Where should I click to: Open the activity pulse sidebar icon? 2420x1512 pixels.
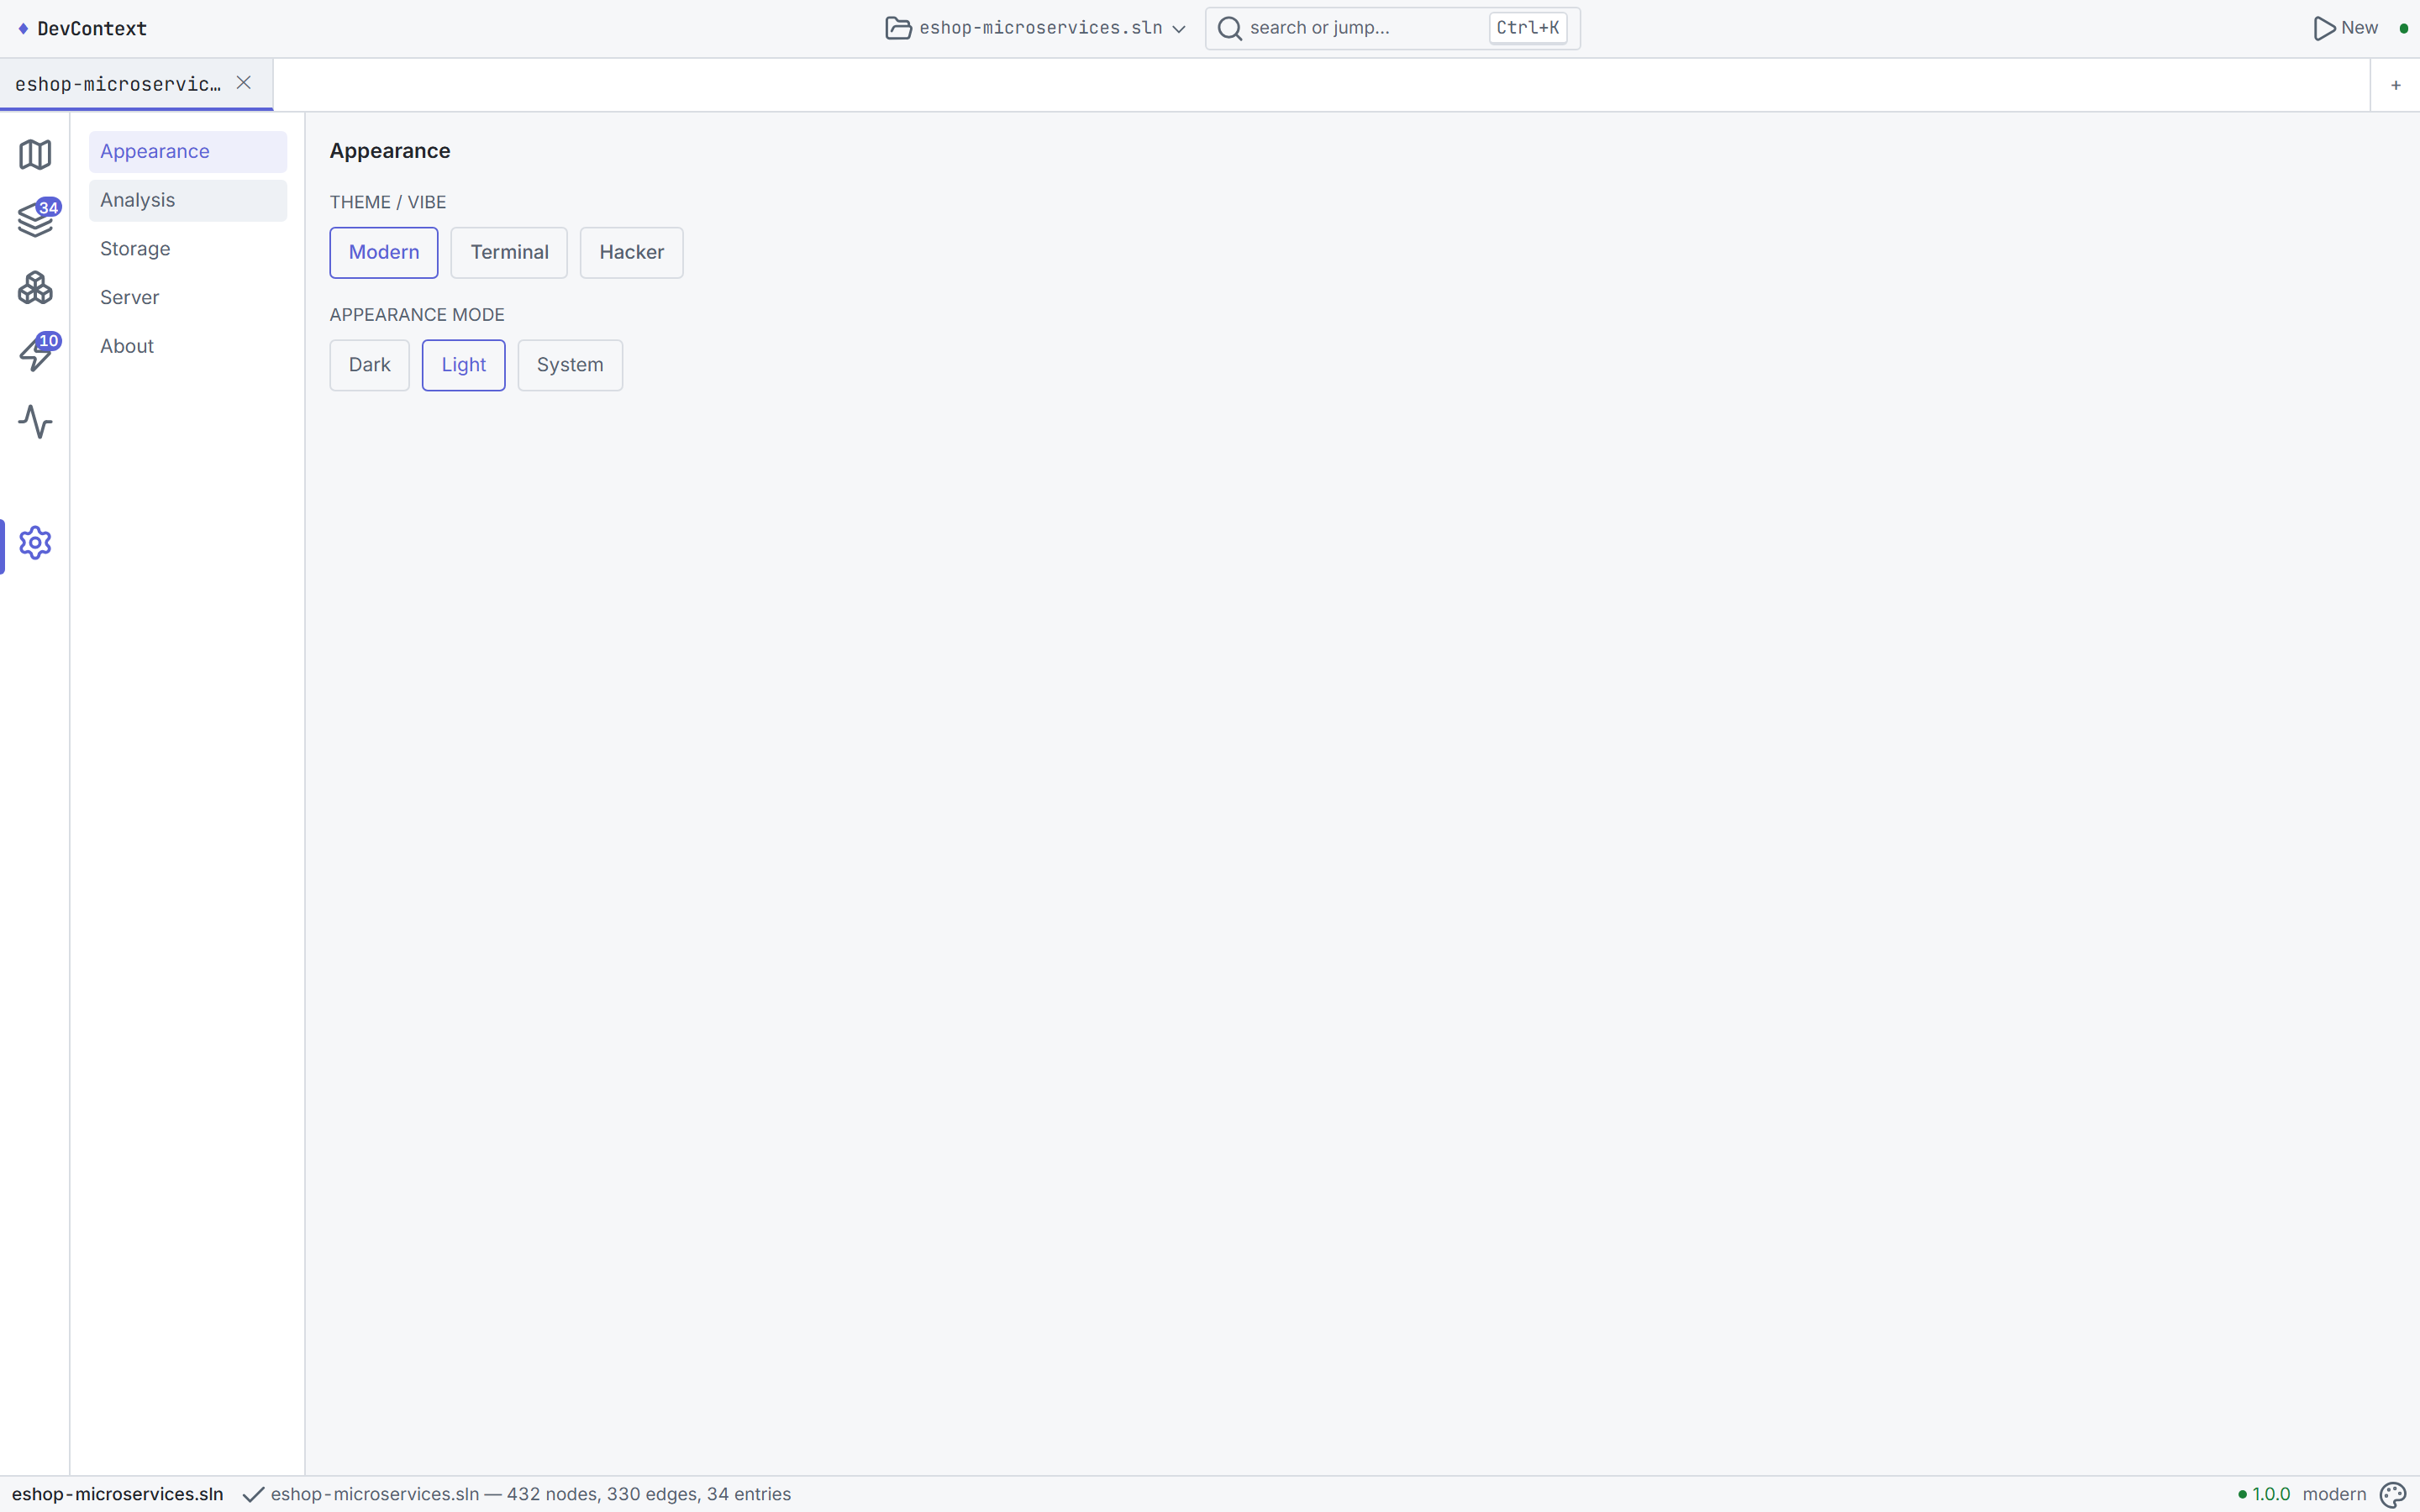[35, 422]
